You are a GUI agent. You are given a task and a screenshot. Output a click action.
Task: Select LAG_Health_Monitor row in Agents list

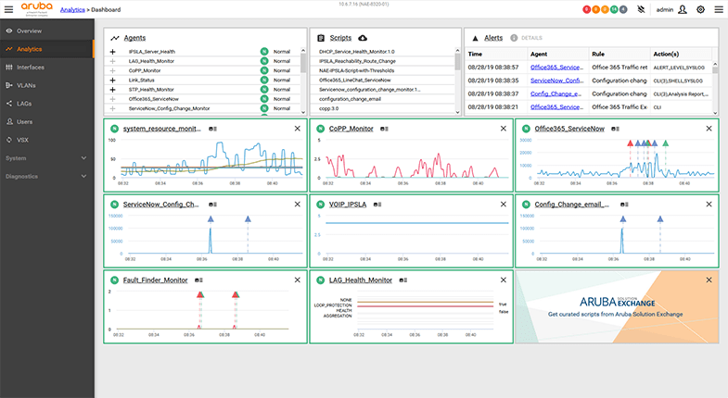(x=203, y=61)
